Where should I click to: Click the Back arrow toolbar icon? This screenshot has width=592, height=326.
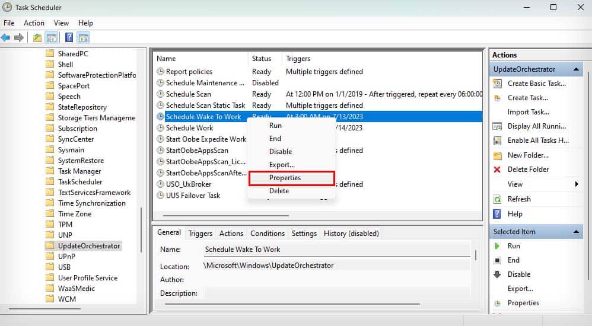coord(6,37)
